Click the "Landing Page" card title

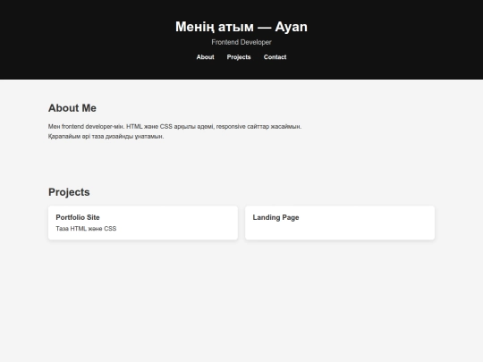point(276,217)
